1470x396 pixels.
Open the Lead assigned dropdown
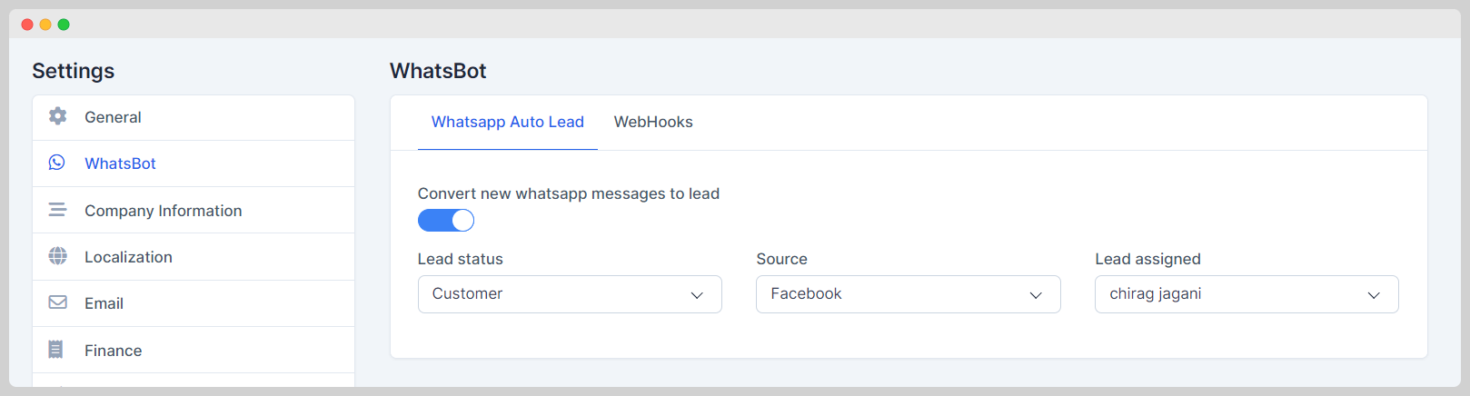tap(1247, 294)
